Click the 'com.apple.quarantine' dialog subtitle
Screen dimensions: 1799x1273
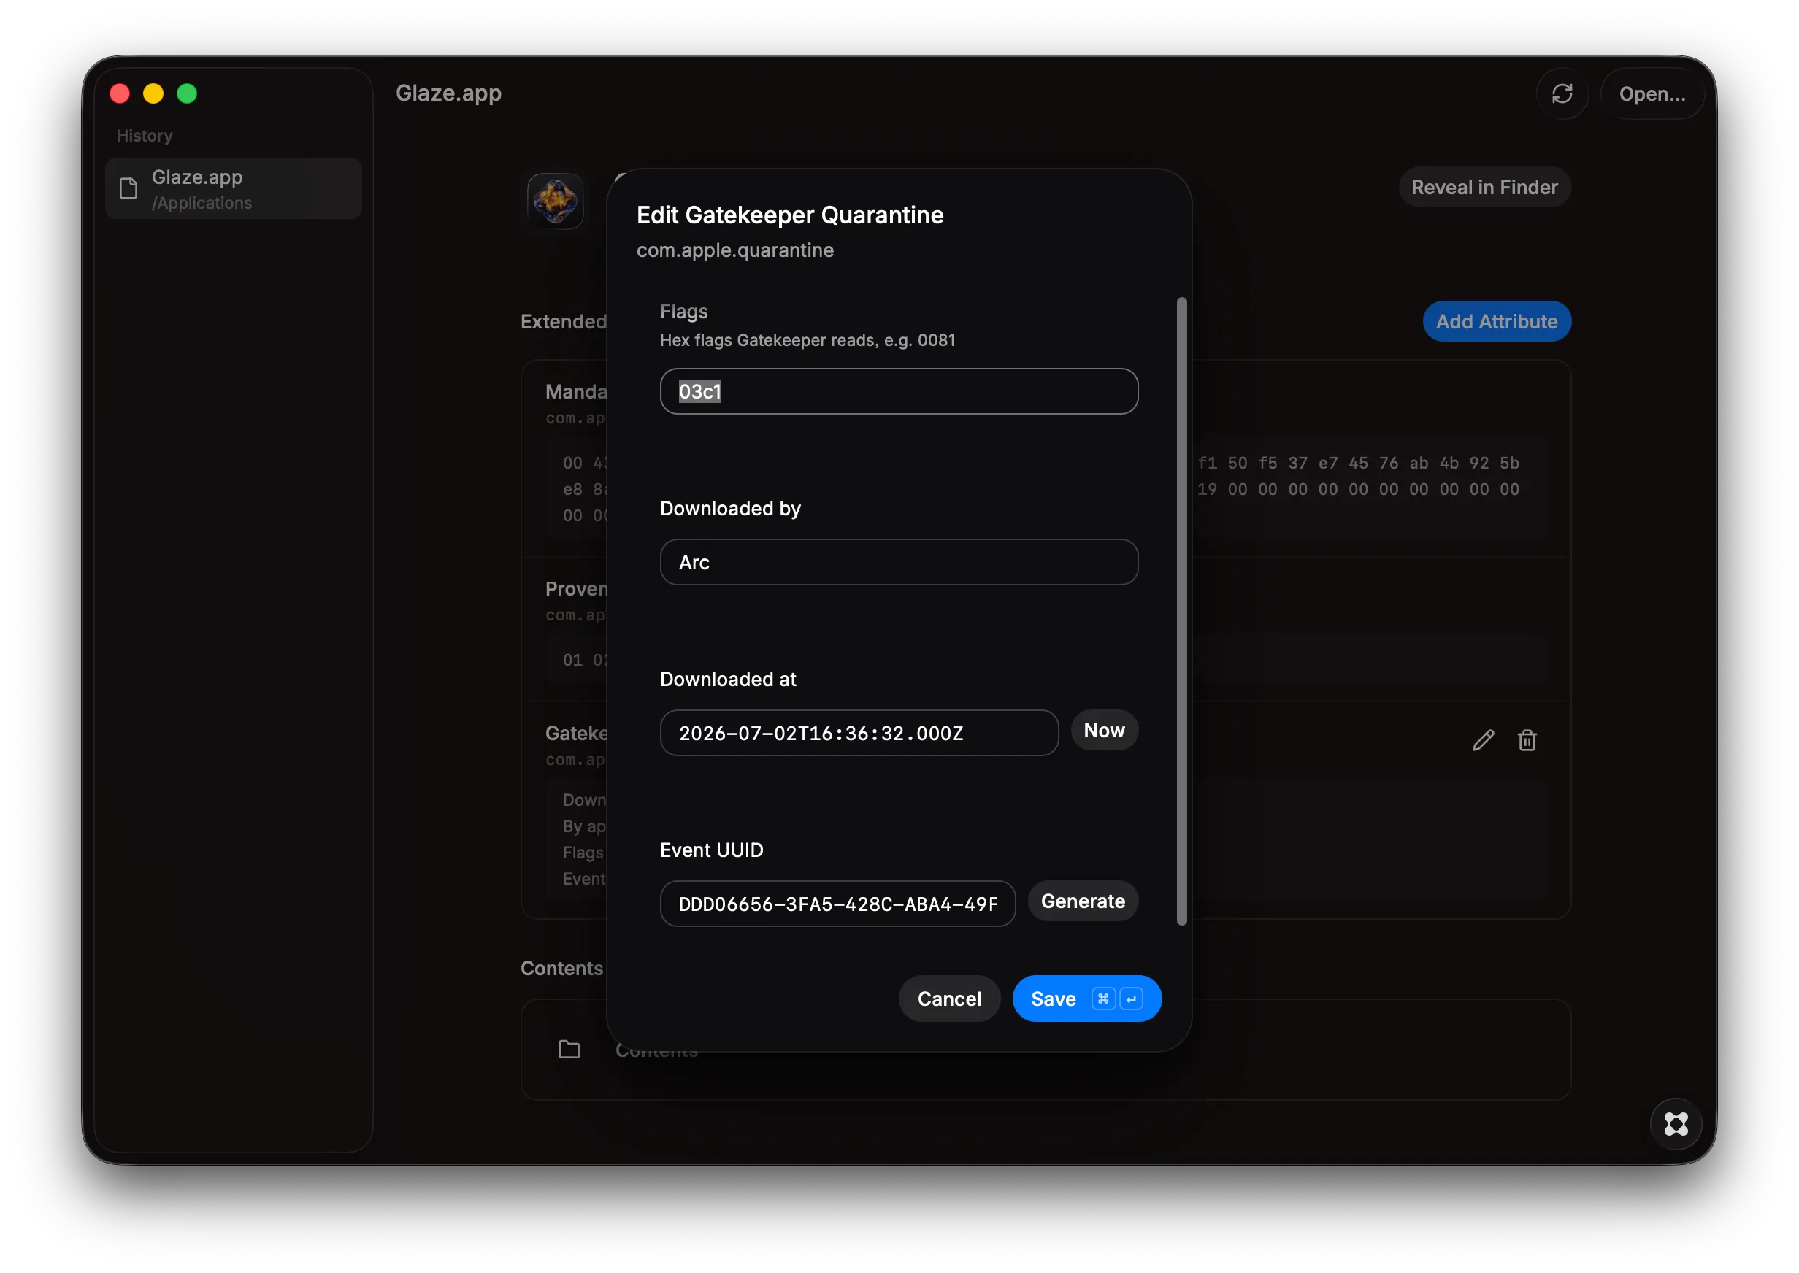pyautogui.click(x=734, y=250)
